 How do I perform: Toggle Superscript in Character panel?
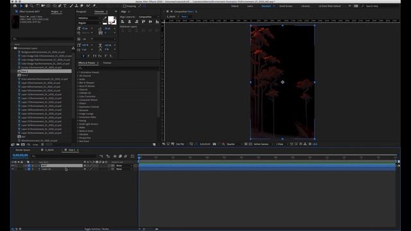pyautogui.click(x=105, y=56)
